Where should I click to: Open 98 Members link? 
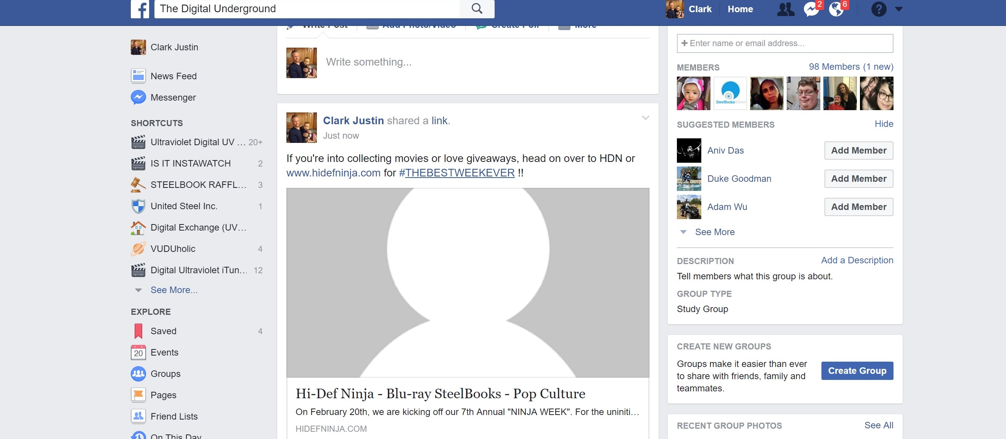click(850, 67)
